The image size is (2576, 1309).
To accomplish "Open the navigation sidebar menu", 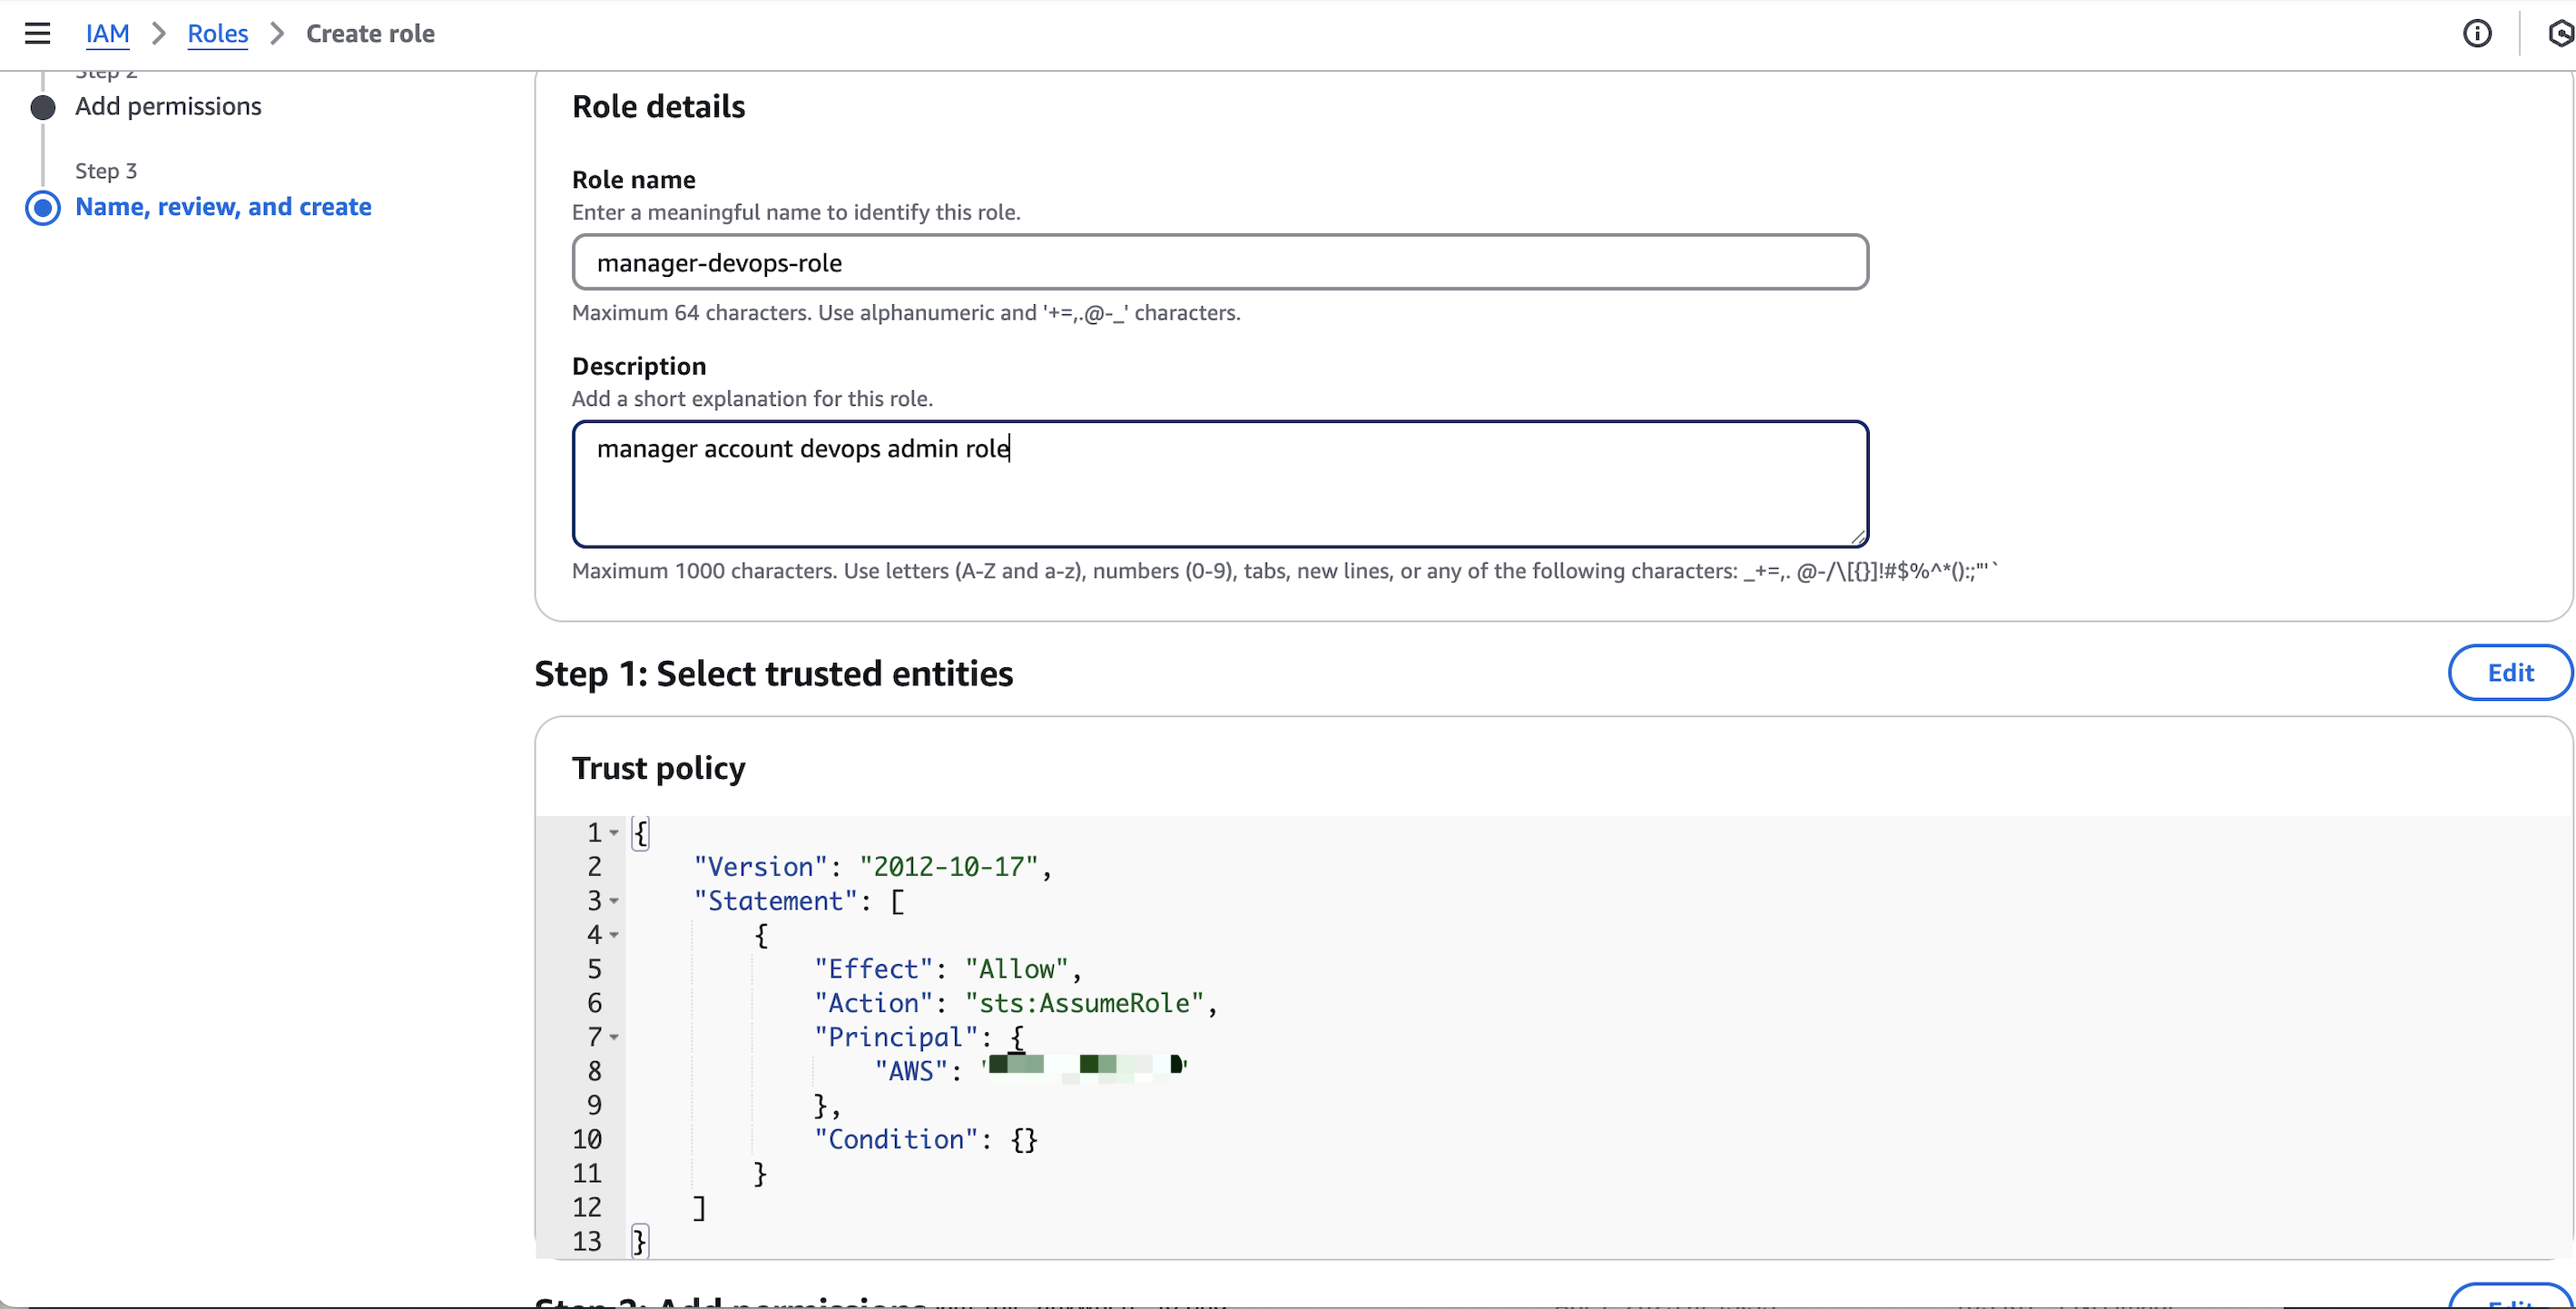I will pos(37,33).
